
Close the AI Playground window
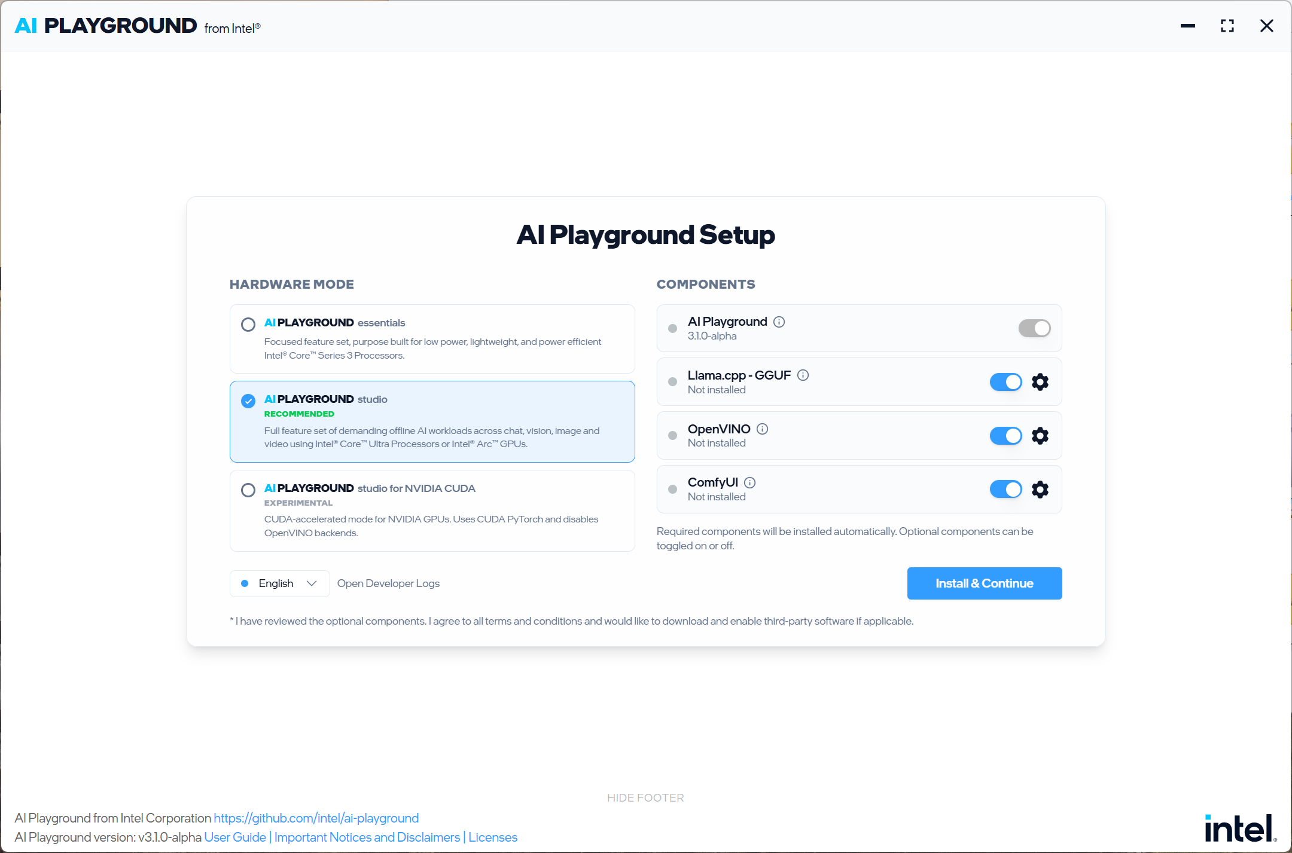coord(1267,26)
